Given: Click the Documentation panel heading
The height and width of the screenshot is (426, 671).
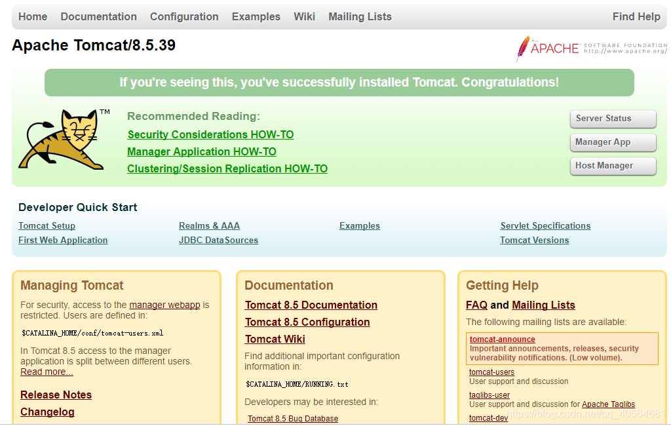Looking at the screenshot, I should tap(289, 286).
